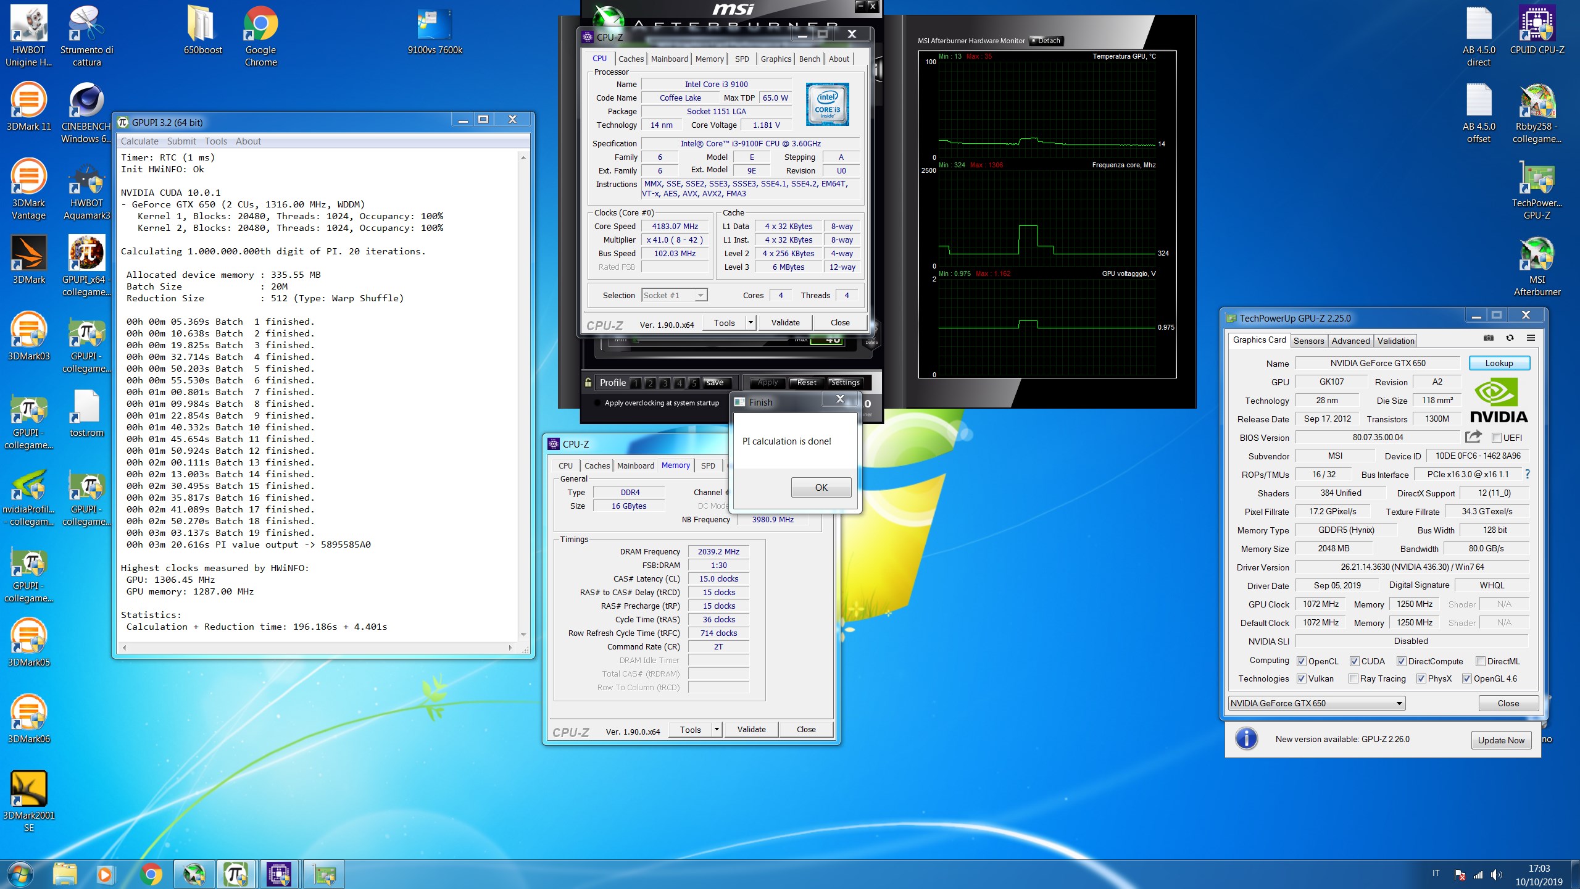Switch to Bench tab in top CPU-Z
The height and width of the screenshot is (889, 1580).
point(809,59)
